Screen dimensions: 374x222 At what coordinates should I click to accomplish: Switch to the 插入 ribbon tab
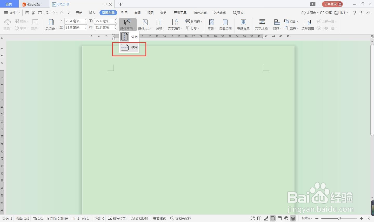[92, 12]
